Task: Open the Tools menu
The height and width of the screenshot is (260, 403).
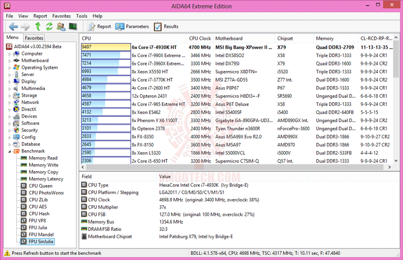Action: pos(82,16)
